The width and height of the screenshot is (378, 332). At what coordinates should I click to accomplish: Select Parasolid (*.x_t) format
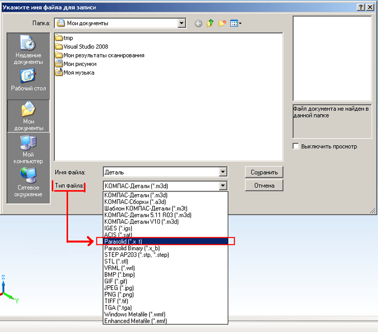pyautogui.click(x=165, y=241)
